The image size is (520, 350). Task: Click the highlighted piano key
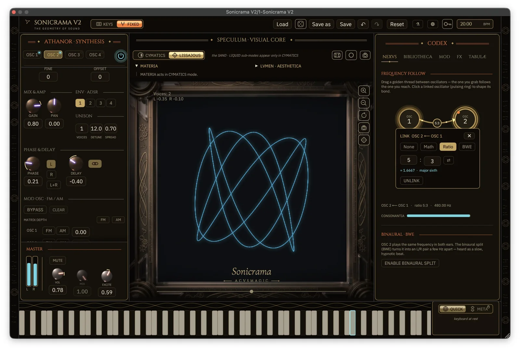[x=352, y=323]
